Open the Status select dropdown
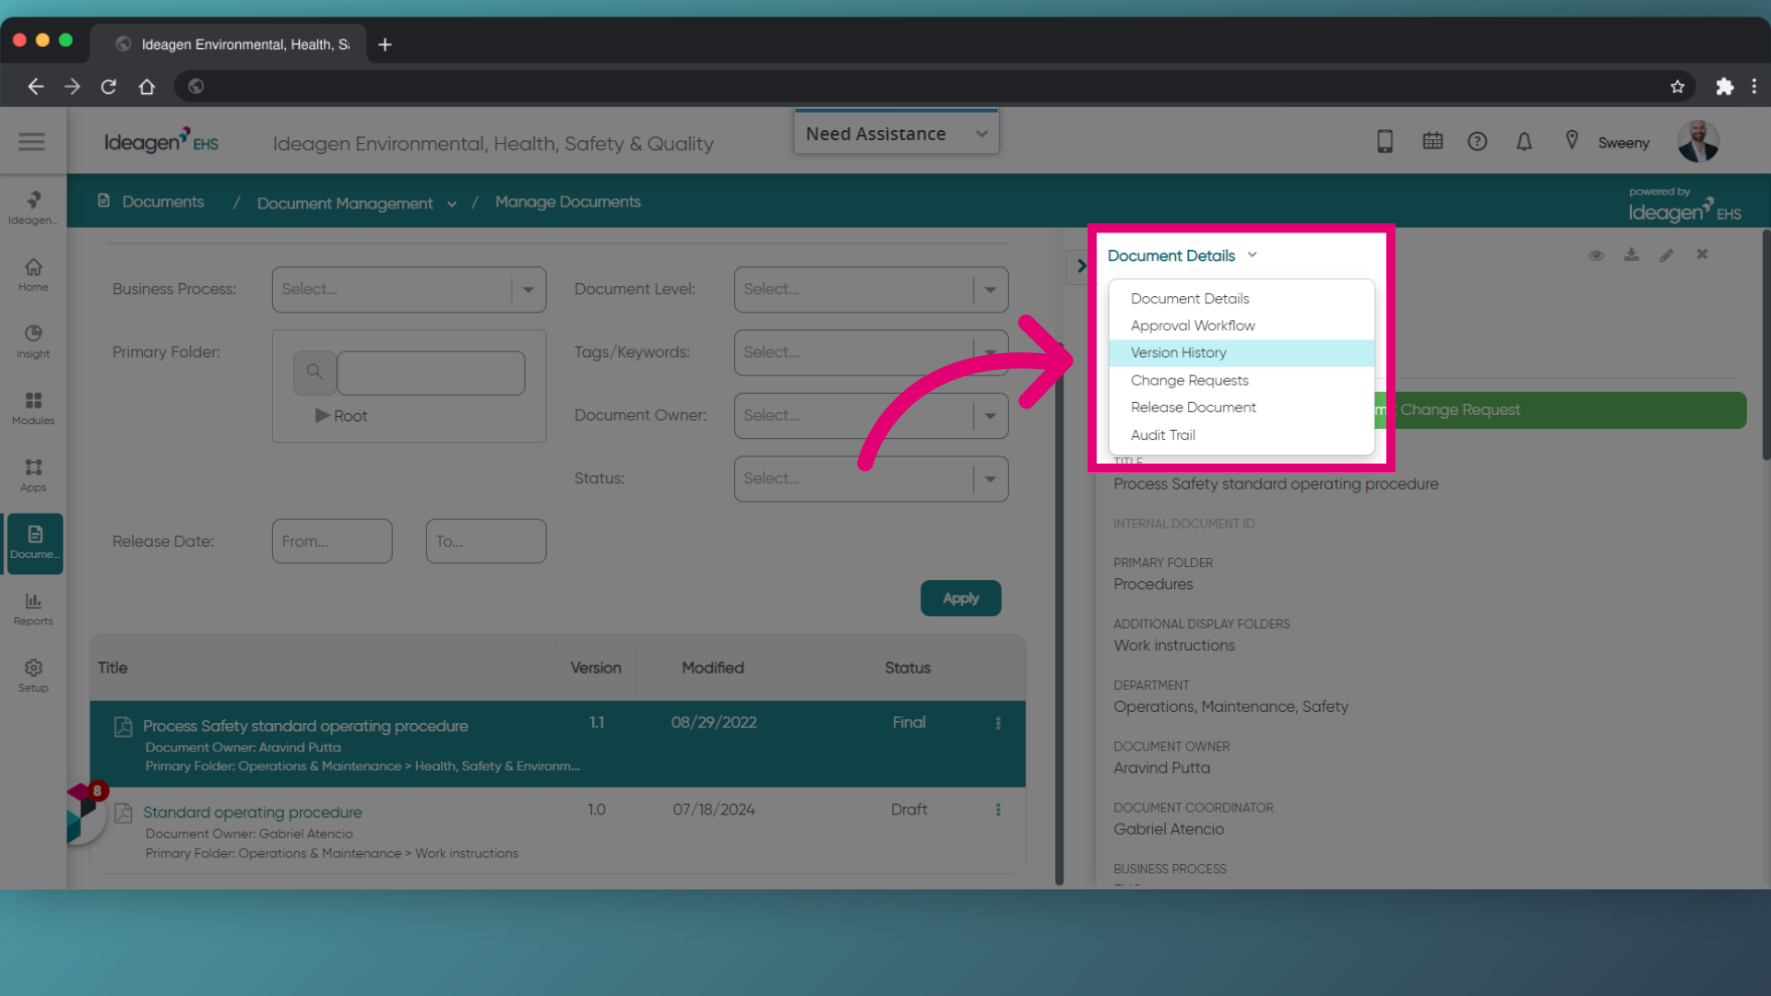The height and width of the screenshot is (996, 1771). pos(871,479)
